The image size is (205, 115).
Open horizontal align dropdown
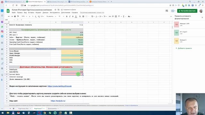(93, 16)
